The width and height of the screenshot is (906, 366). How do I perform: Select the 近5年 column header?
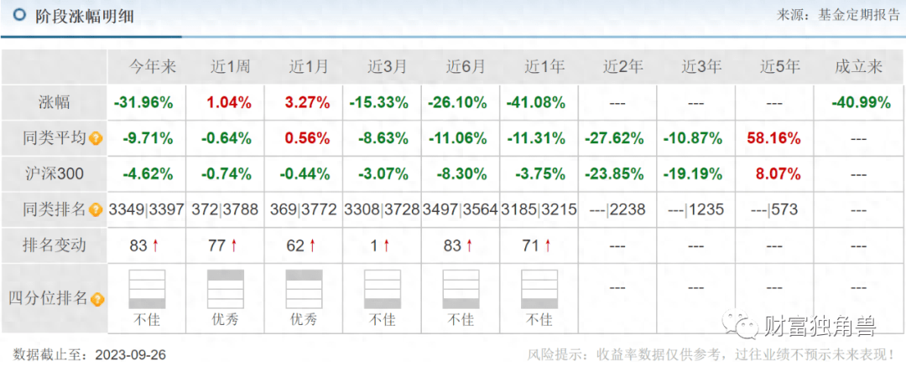click(775, 68)
